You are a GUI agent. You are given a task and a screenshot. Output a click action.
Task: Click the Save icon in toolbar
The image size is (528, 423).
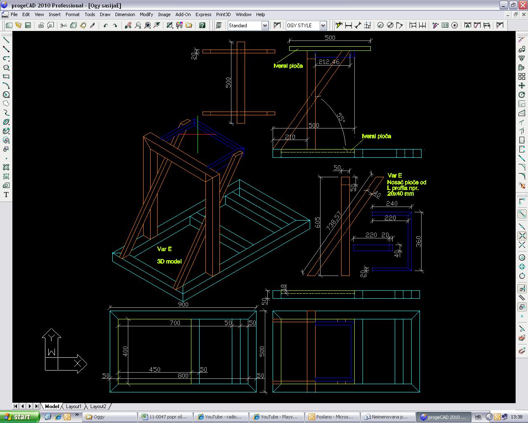28,25
